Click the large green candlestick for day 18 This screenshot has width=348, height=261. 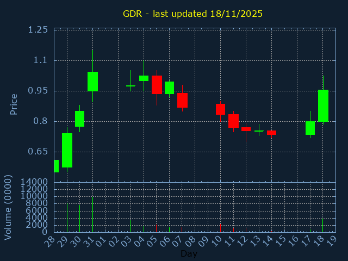(x=323, y=105)
